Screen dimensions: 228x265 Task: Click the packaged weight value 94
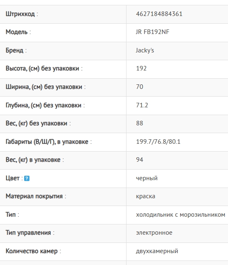pos(140,160)
